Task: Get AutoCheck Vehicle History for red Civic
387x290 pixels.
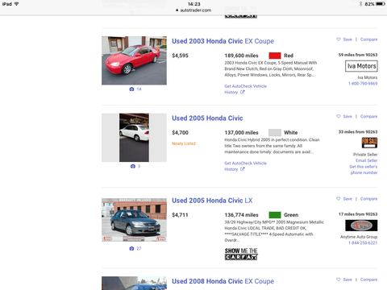Action: (245, 89)
